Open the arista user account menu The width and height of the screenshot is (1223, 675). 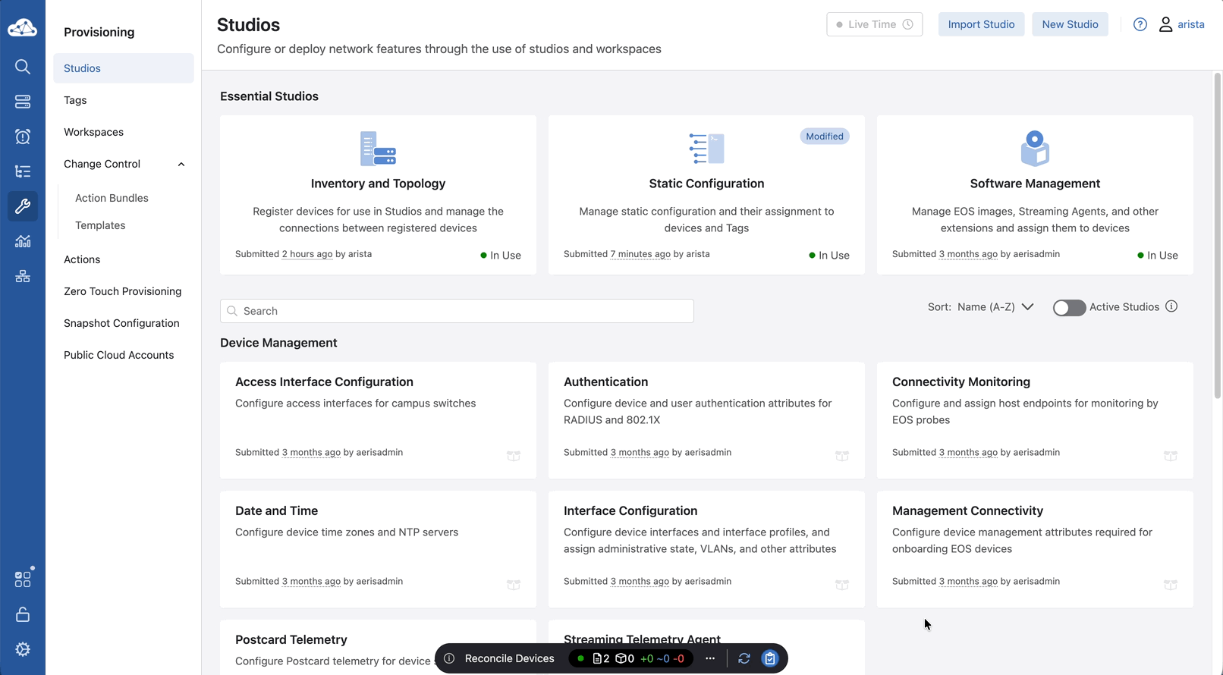pyautogui.click(x=1182, y=24)
